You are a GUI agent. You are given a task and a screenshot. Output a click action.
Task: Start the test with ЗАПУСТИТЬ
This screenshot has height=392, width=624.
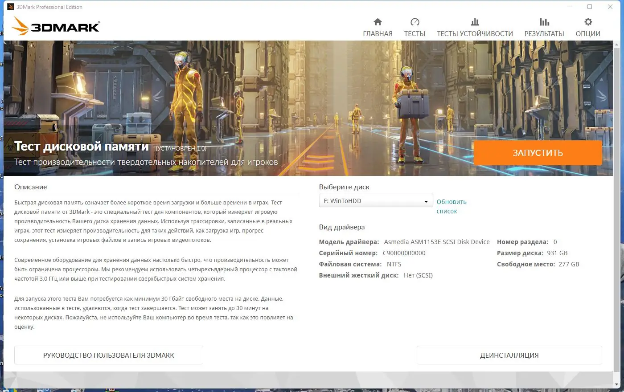pos(538,153)
